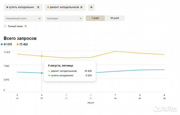Click the blue line icon in tooltip

[x=49, y=75]
